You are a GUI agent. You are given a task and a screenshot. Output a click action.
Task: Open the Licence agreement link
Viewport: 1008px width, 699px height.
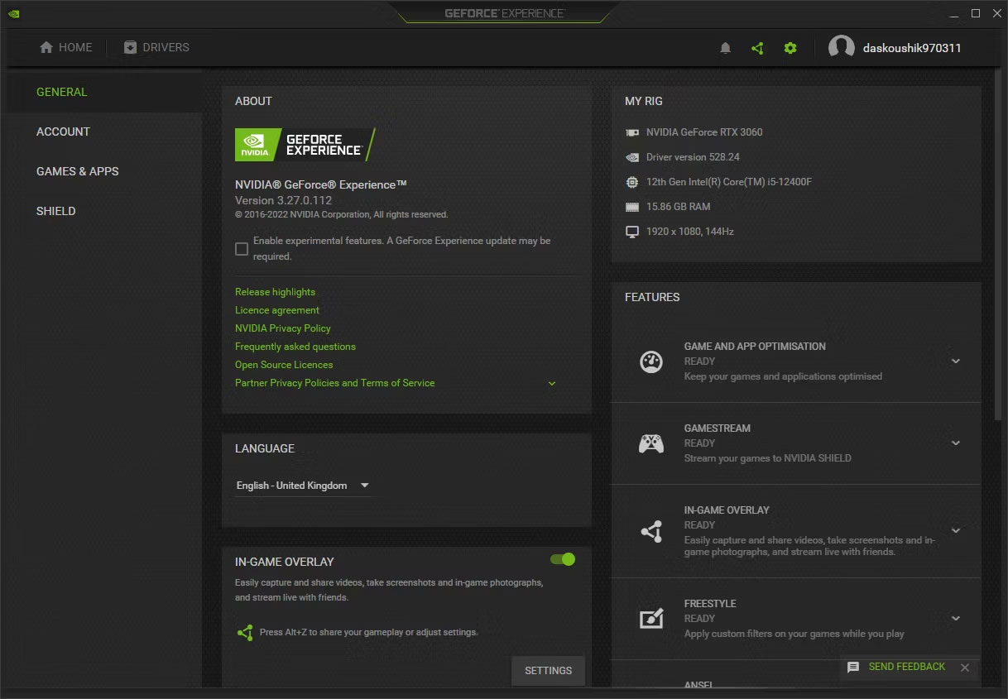276,310
